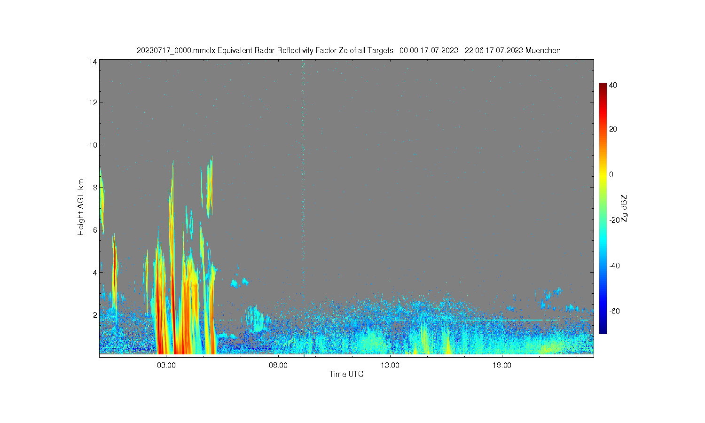
Task: Click the 20 colorbar value label
Action: click(613, 129)
